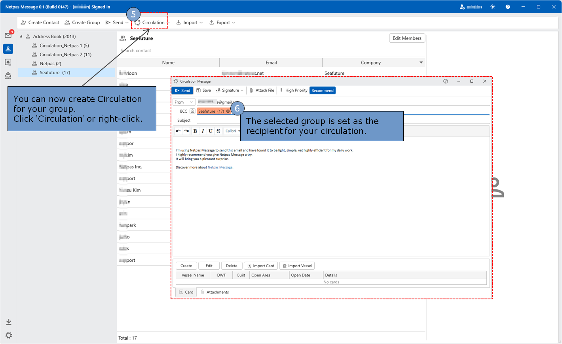Click the Edit card button

click(209, 266)
